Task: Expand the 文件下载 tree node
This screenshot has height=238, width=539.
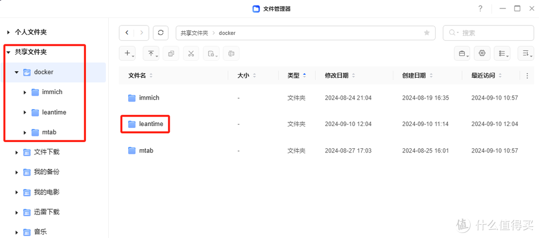Action: pyautogui.click(x=16, y=152)
